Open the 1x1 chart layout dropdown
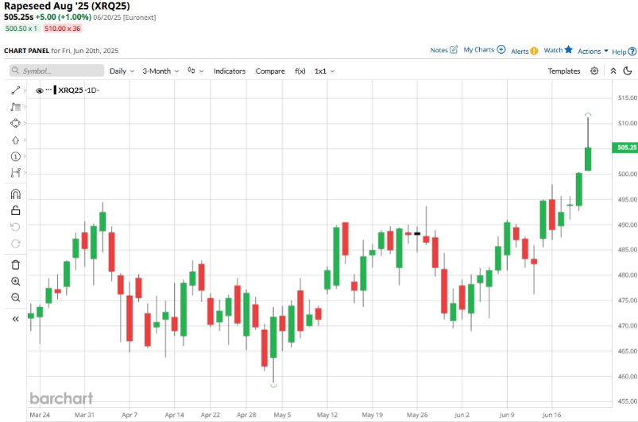 coord(324,71)
